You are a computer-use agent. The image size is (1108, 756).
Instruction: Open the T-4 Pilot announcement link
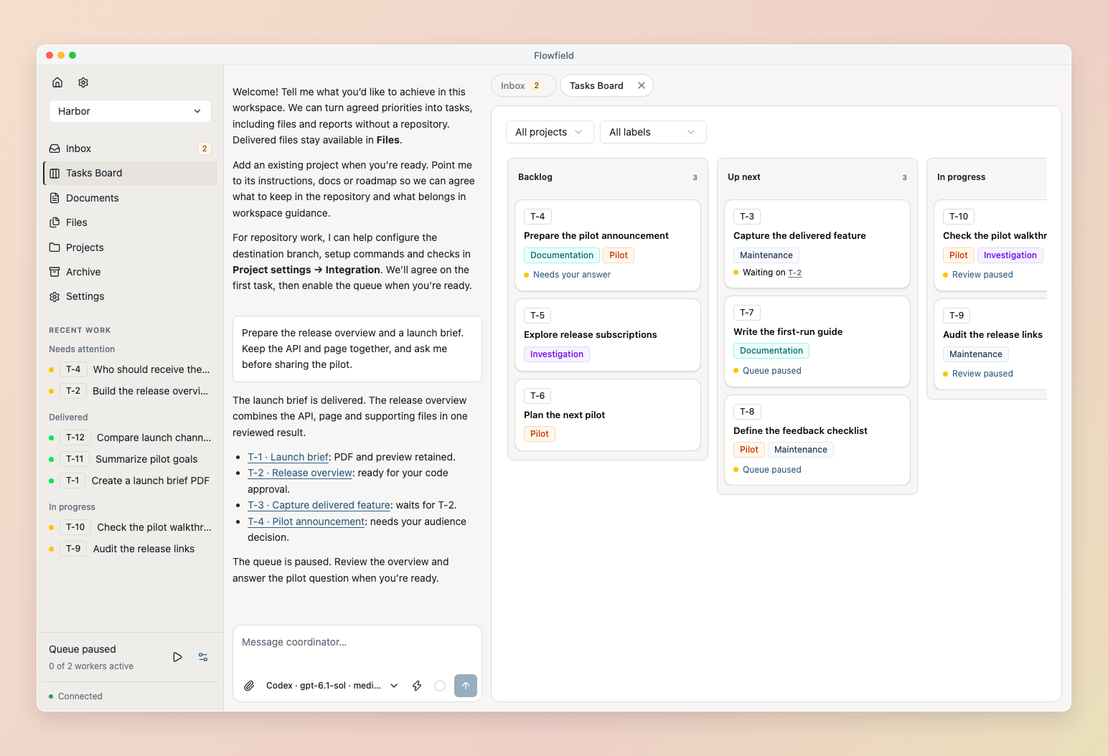pos(306,521)
